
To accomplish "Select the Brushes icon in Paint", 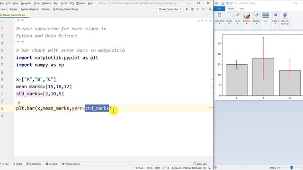I will (x=247, y=16).
